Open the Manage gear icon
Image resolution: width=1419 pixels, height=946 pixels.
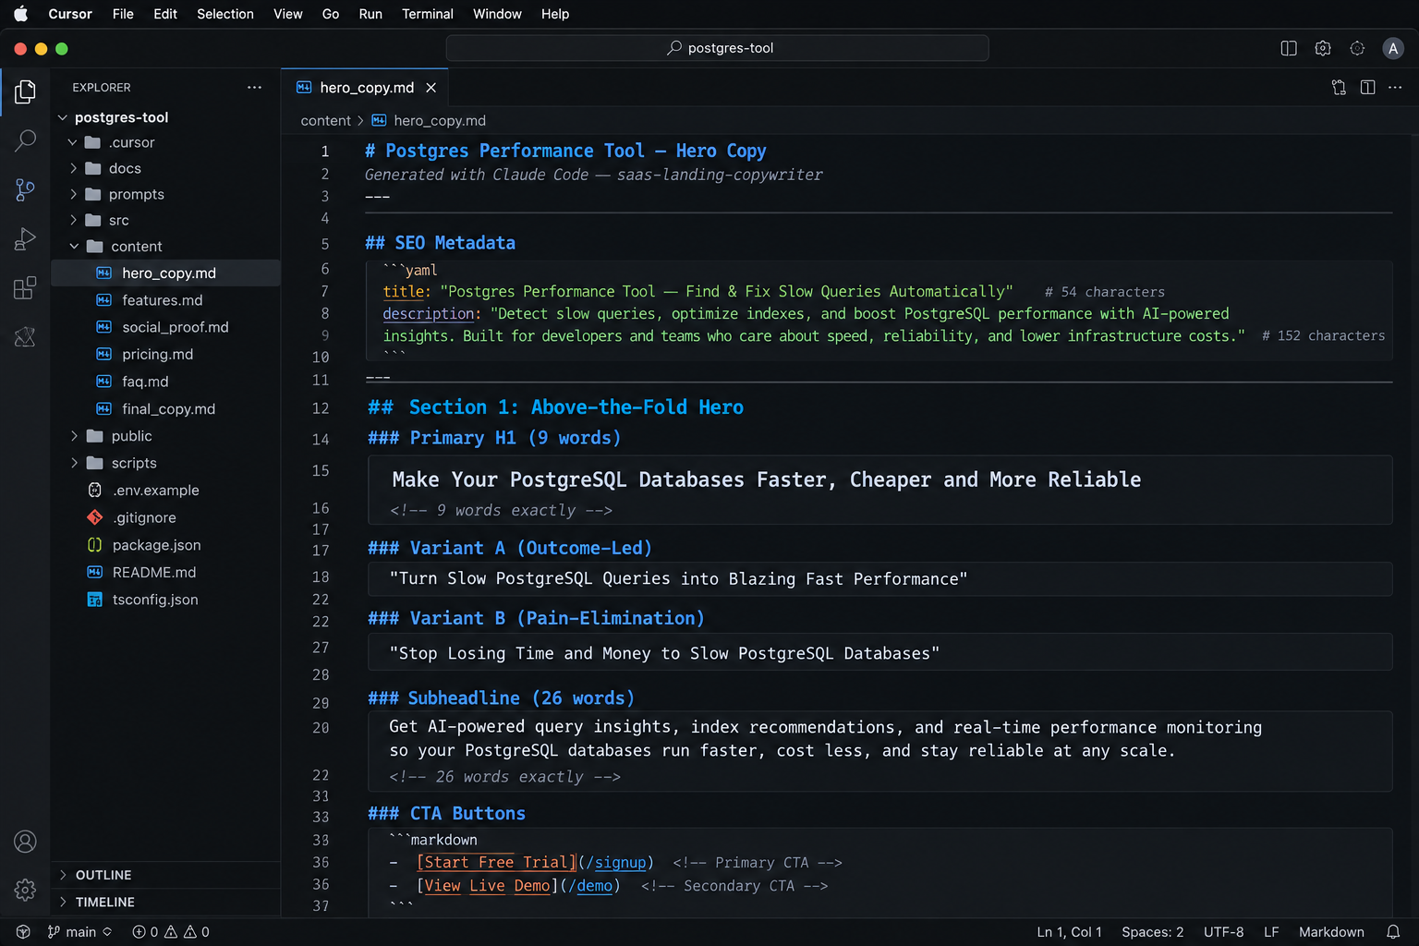click(25, 890)
